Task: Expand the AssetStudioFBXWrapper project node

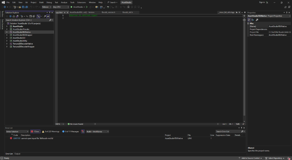Action: pyautogui.click(x=7, y=35)
